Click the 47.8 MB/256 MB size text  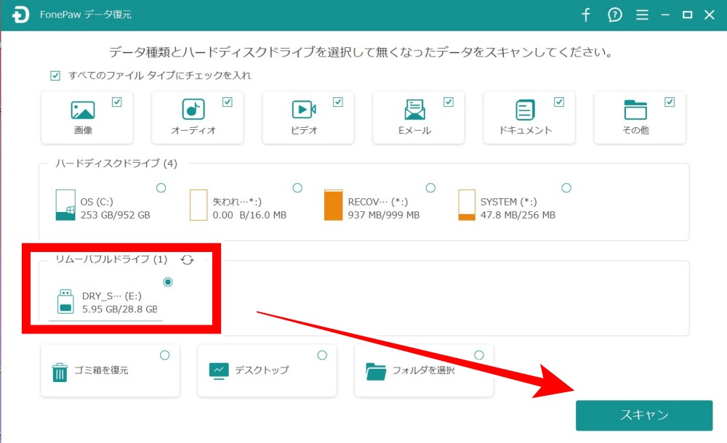coord(518,215)
